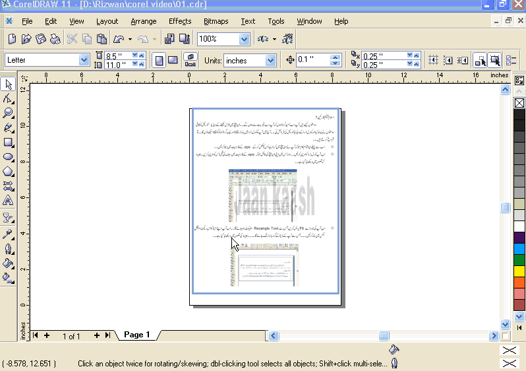Click the New document icon
The height and width of the screenshot is (371, 526).
[12, 39]
